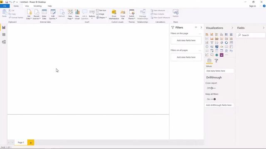Switch to the Modeling ribbon tab
Screen dimensions: 266x149
pos(37,6)
